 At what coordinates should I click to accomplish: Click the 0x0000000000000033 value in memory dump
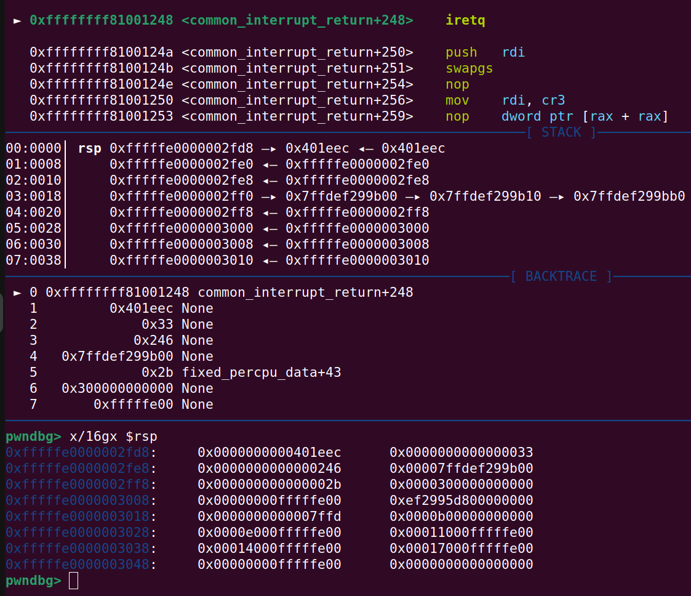(461, 453)
